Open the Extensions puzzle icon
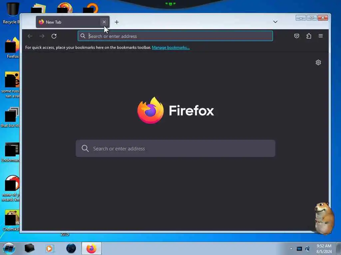 309,36
